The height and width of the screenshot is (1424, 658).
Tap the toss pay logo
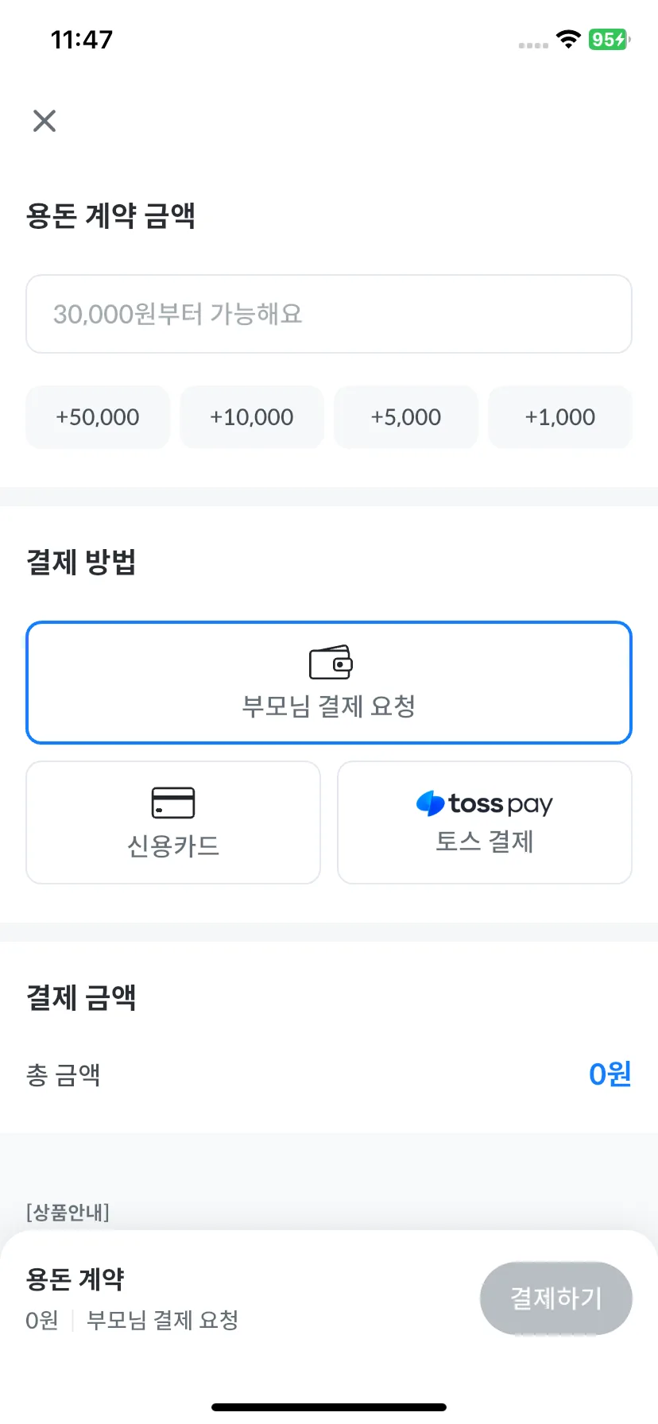pos(484,803)
